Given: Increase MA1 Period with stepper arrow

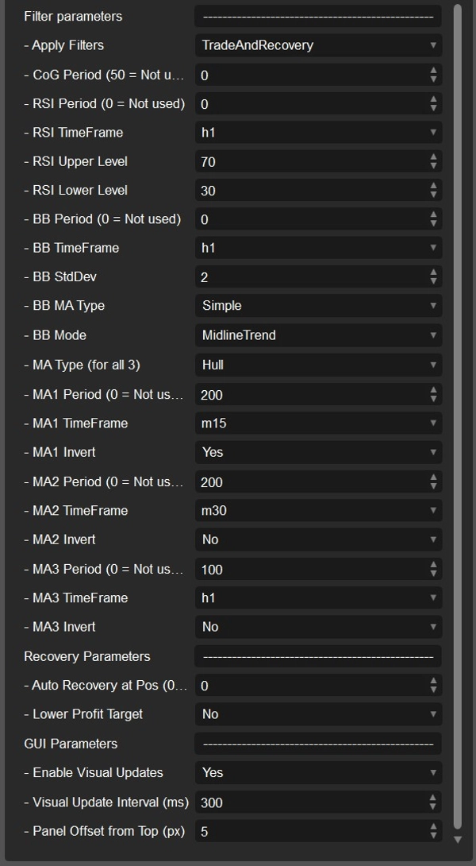Looking at the screenshot, I should [434, 390].
